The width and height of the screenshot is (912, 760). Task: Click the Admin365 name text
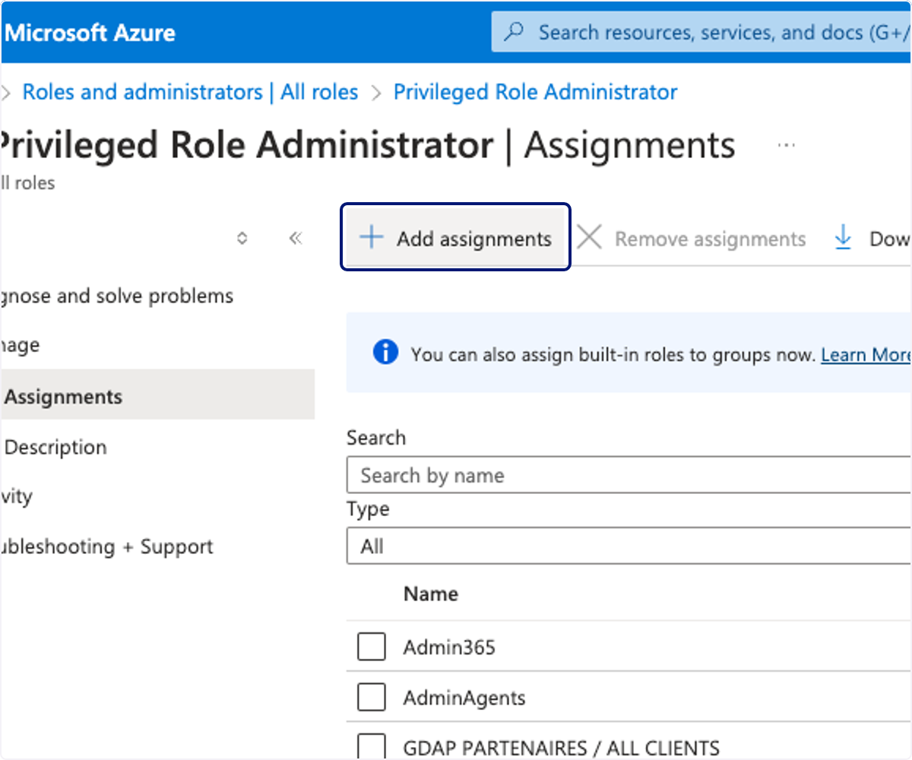(x=449, y=648)
